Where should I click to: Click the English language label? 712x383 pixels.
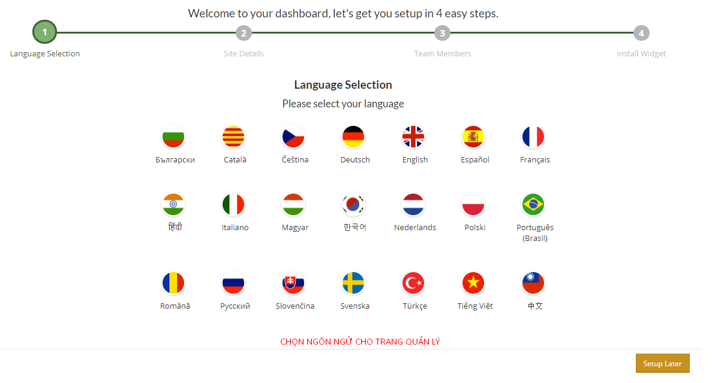(x=415, y=160)
